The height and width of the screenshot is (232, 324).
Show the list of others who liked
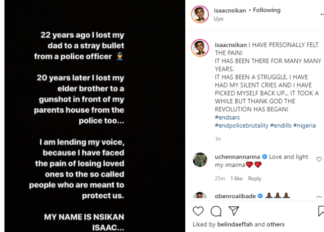[x=276, y=224]
